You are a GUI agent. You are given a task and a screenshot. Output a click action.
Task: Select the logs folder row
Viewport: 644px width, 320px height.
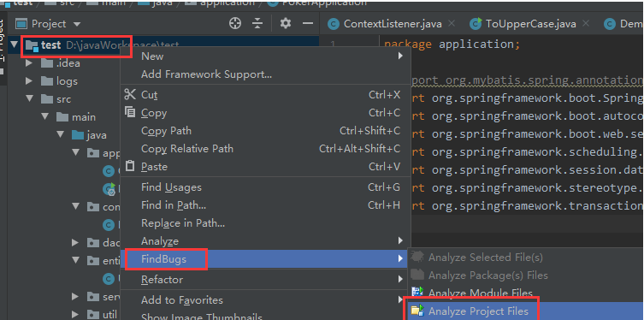pyautogui.click(x=60, y=81)
